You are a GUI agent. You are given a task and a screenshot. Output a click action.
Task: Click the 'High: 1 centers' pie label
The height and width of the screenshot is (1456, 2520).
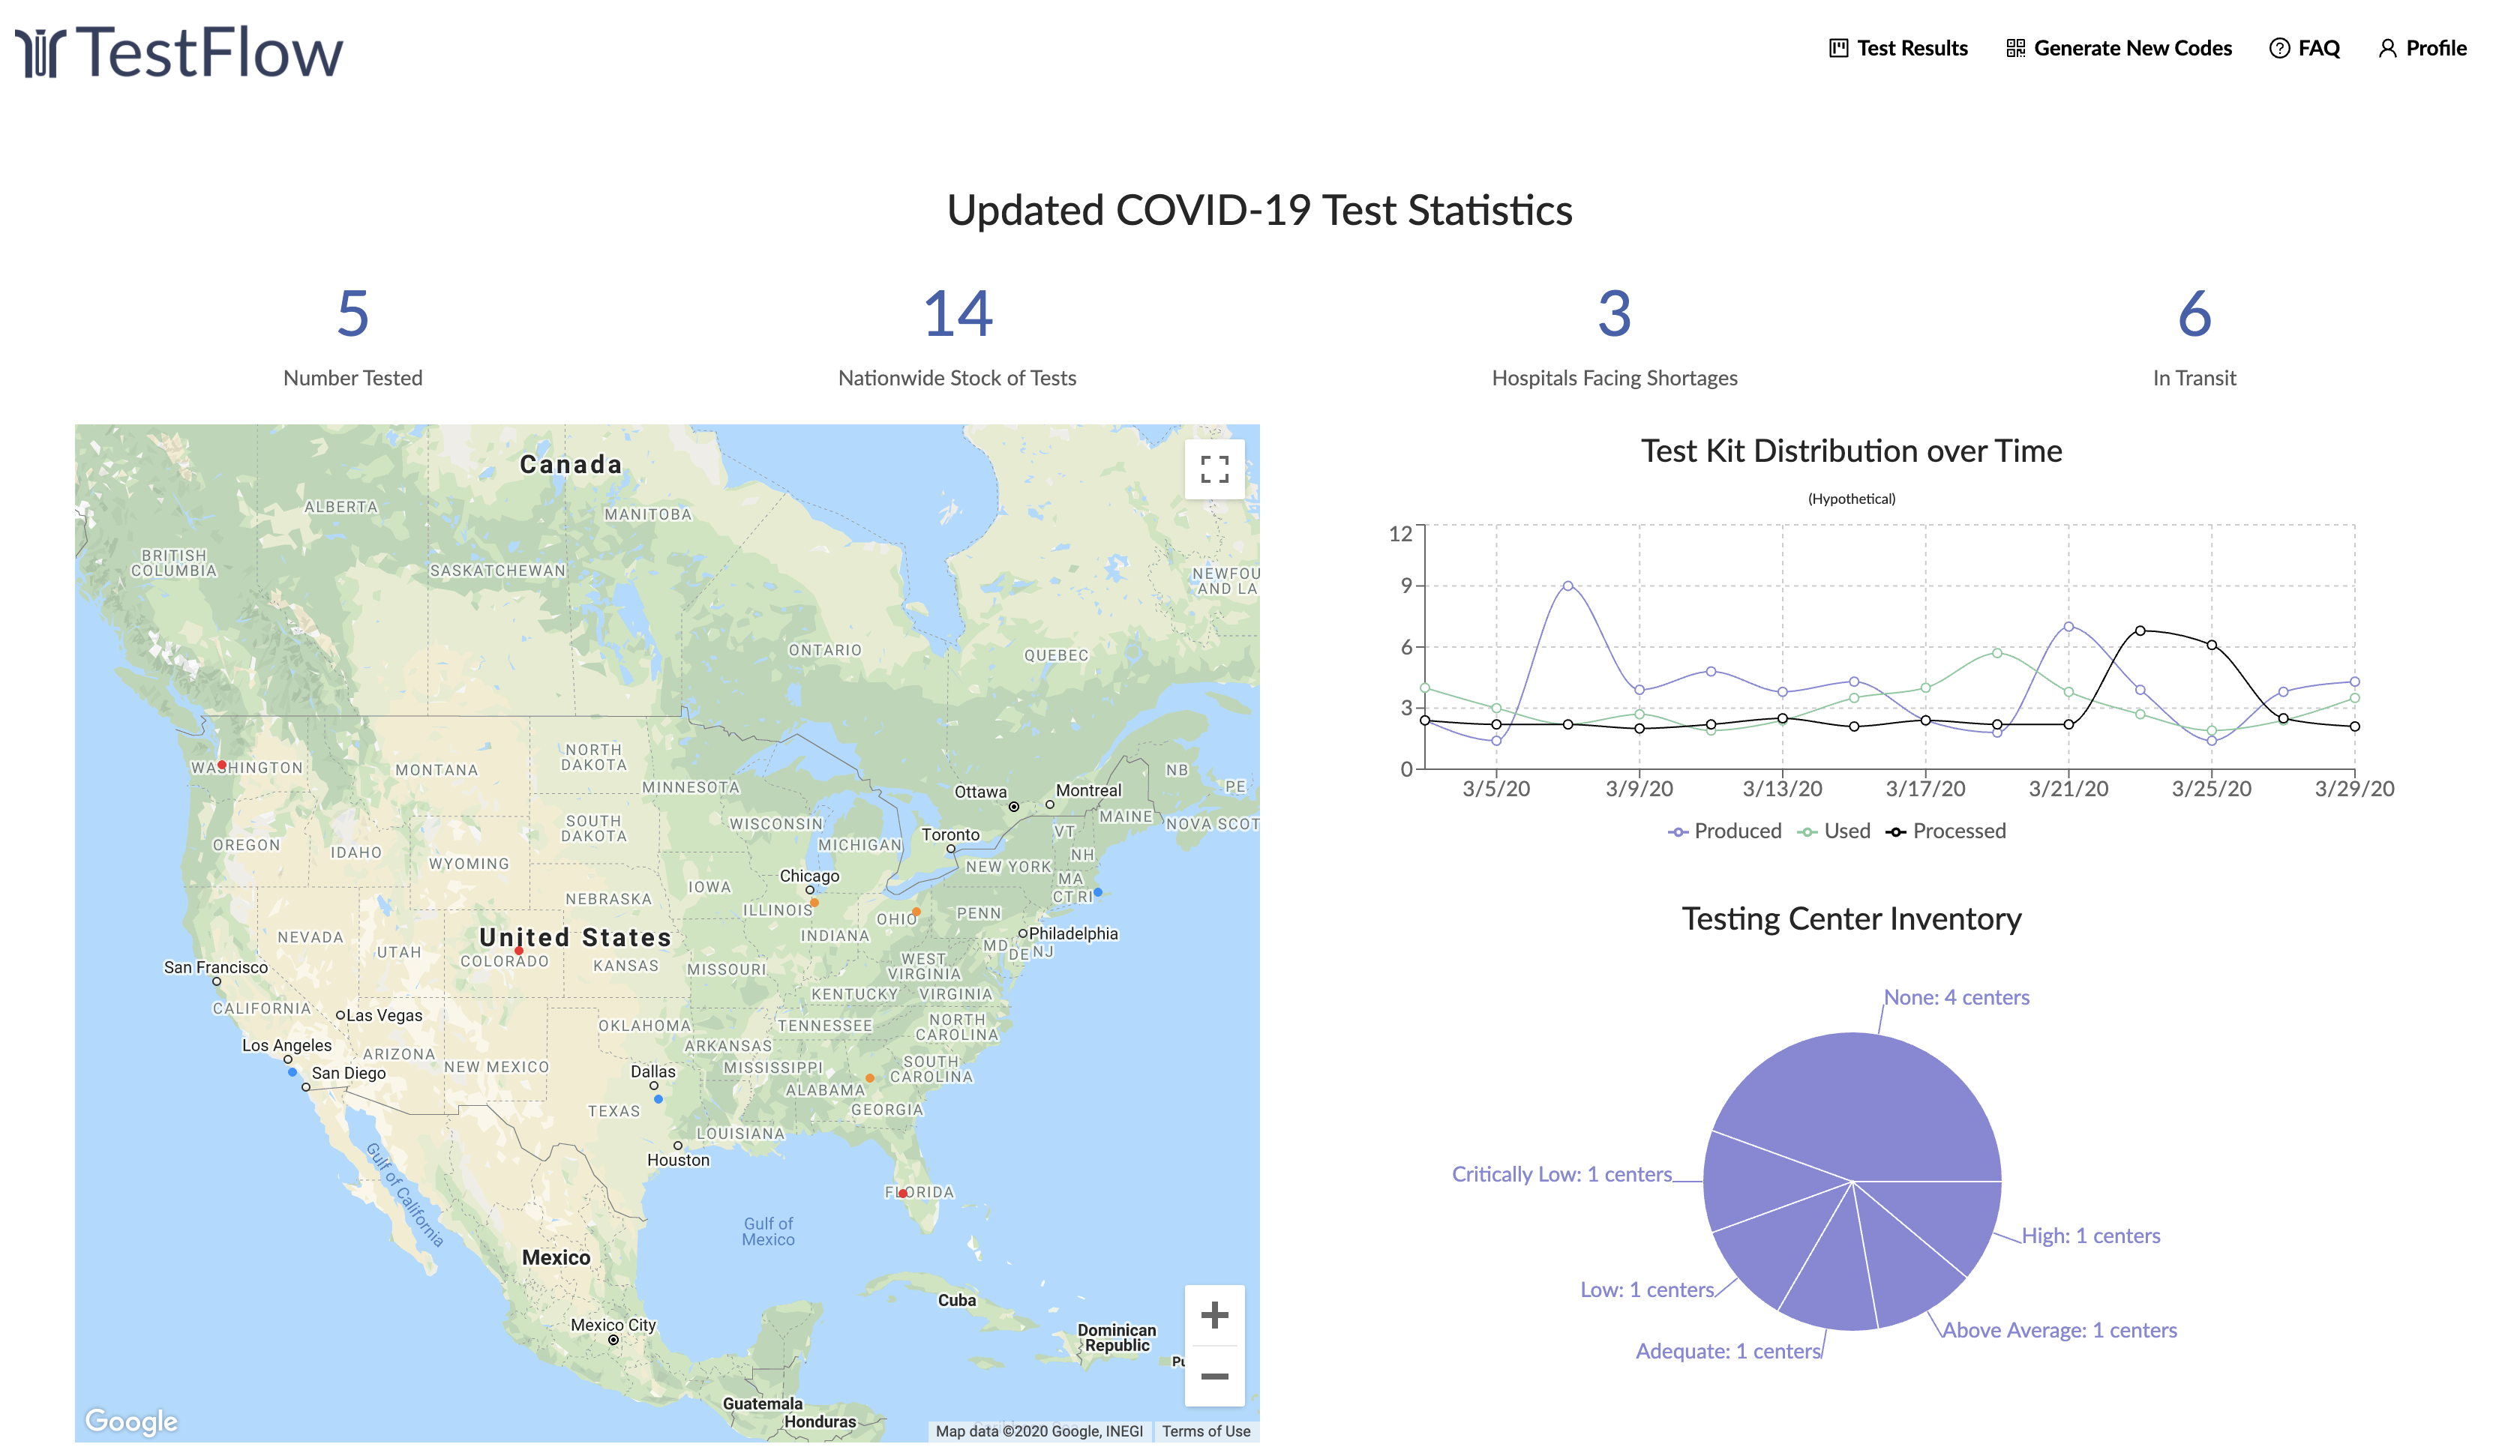(2090, 1236)
